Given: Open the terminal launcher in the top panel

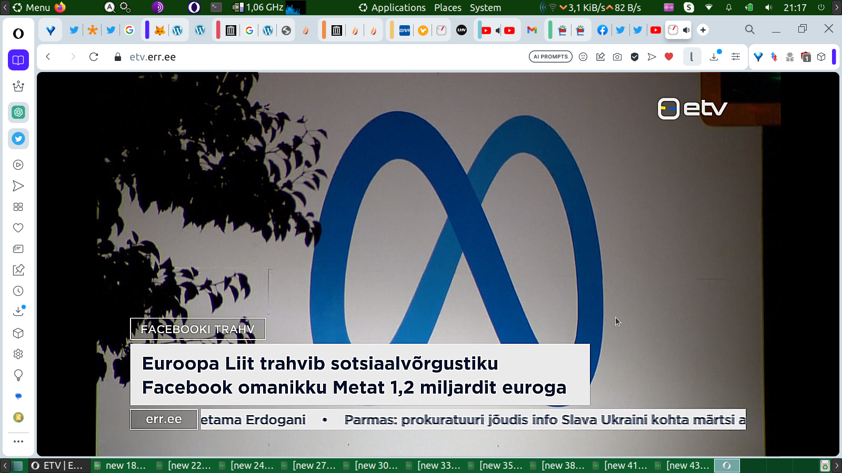Looking at the screenshot, I should point(216,7).
